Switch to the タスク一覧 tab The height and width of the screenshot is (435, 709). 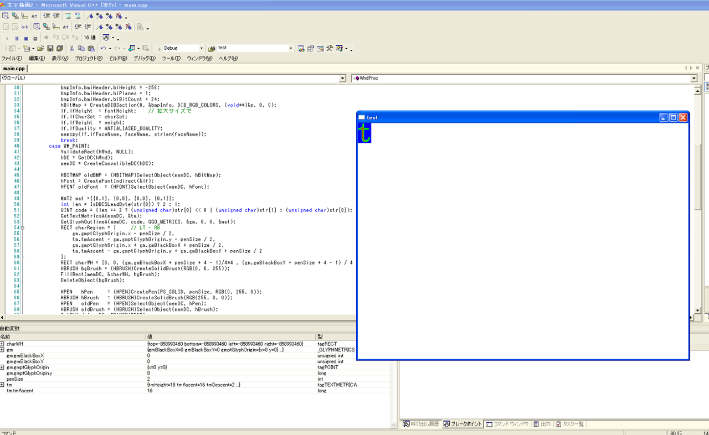tap(569, 424)
